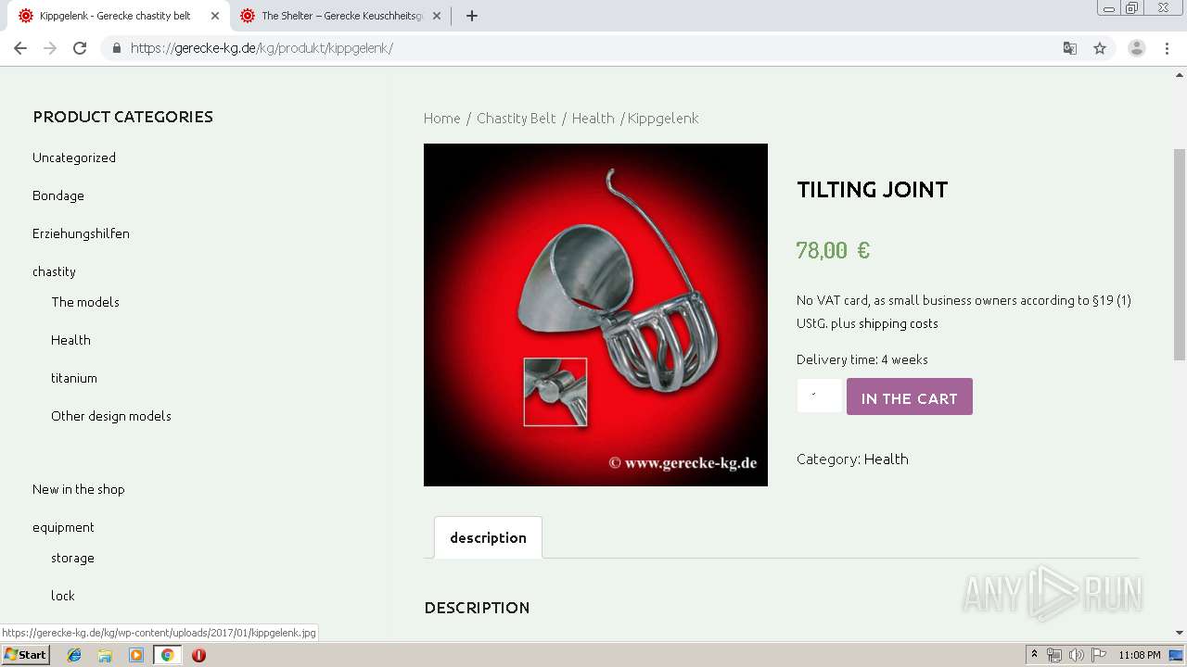Screen dimensions: 1187x667
Task: Switch to The Shelter – Gerecke tab
Action: click(x=339, y=16)
